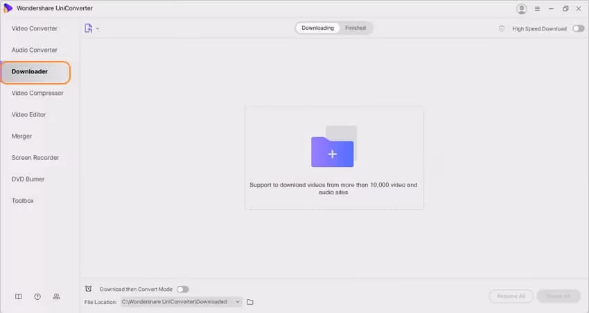The image size is (589, 313).
Task: Open the user account icon
Action: [x=521, y=8]
